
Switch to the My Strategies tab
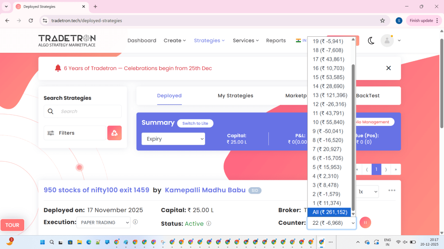click(x=235, y=96)
